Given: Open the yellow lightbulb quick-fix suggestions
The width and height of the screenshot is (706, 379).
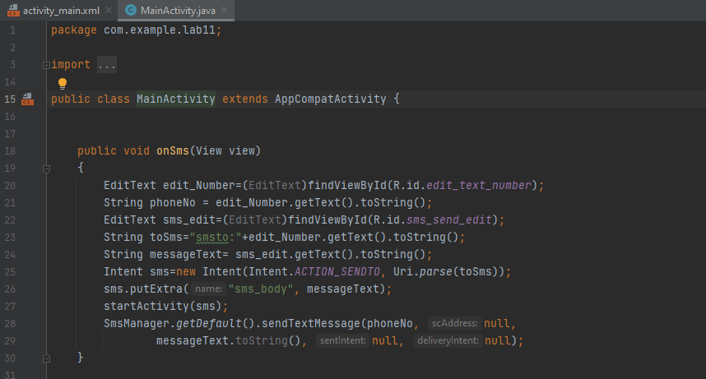Looking at the screenshot, I should point(63,83).
